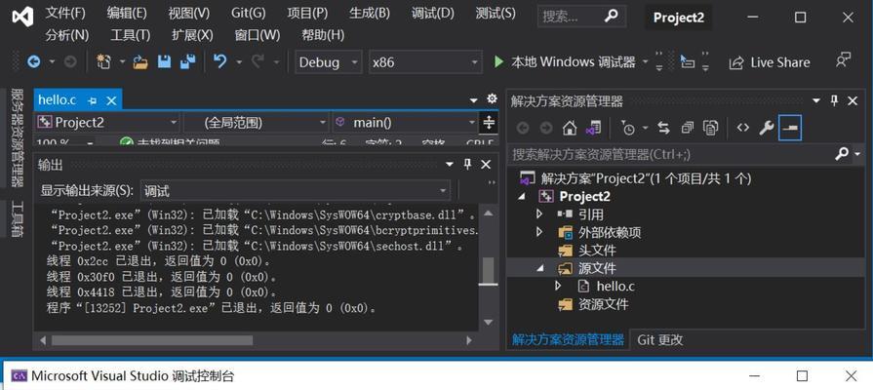Click the Output panel horizontal scrollbar thumb

[x=152, y=340]
